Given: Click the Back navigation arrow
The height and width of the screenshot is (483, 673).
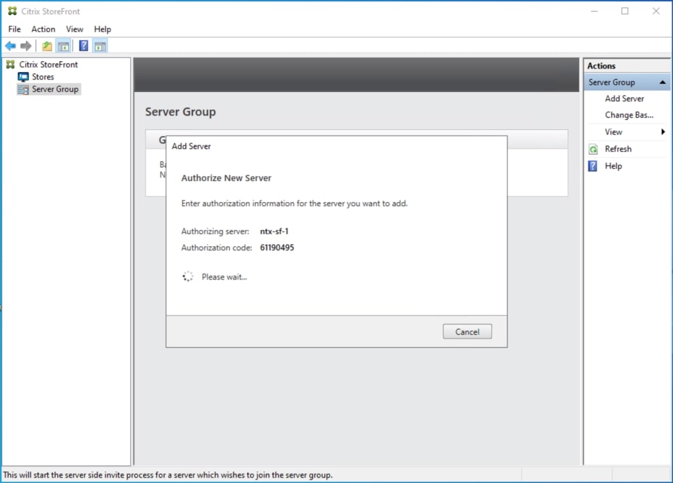Looking at the screenshot, I should click(11, 46).
